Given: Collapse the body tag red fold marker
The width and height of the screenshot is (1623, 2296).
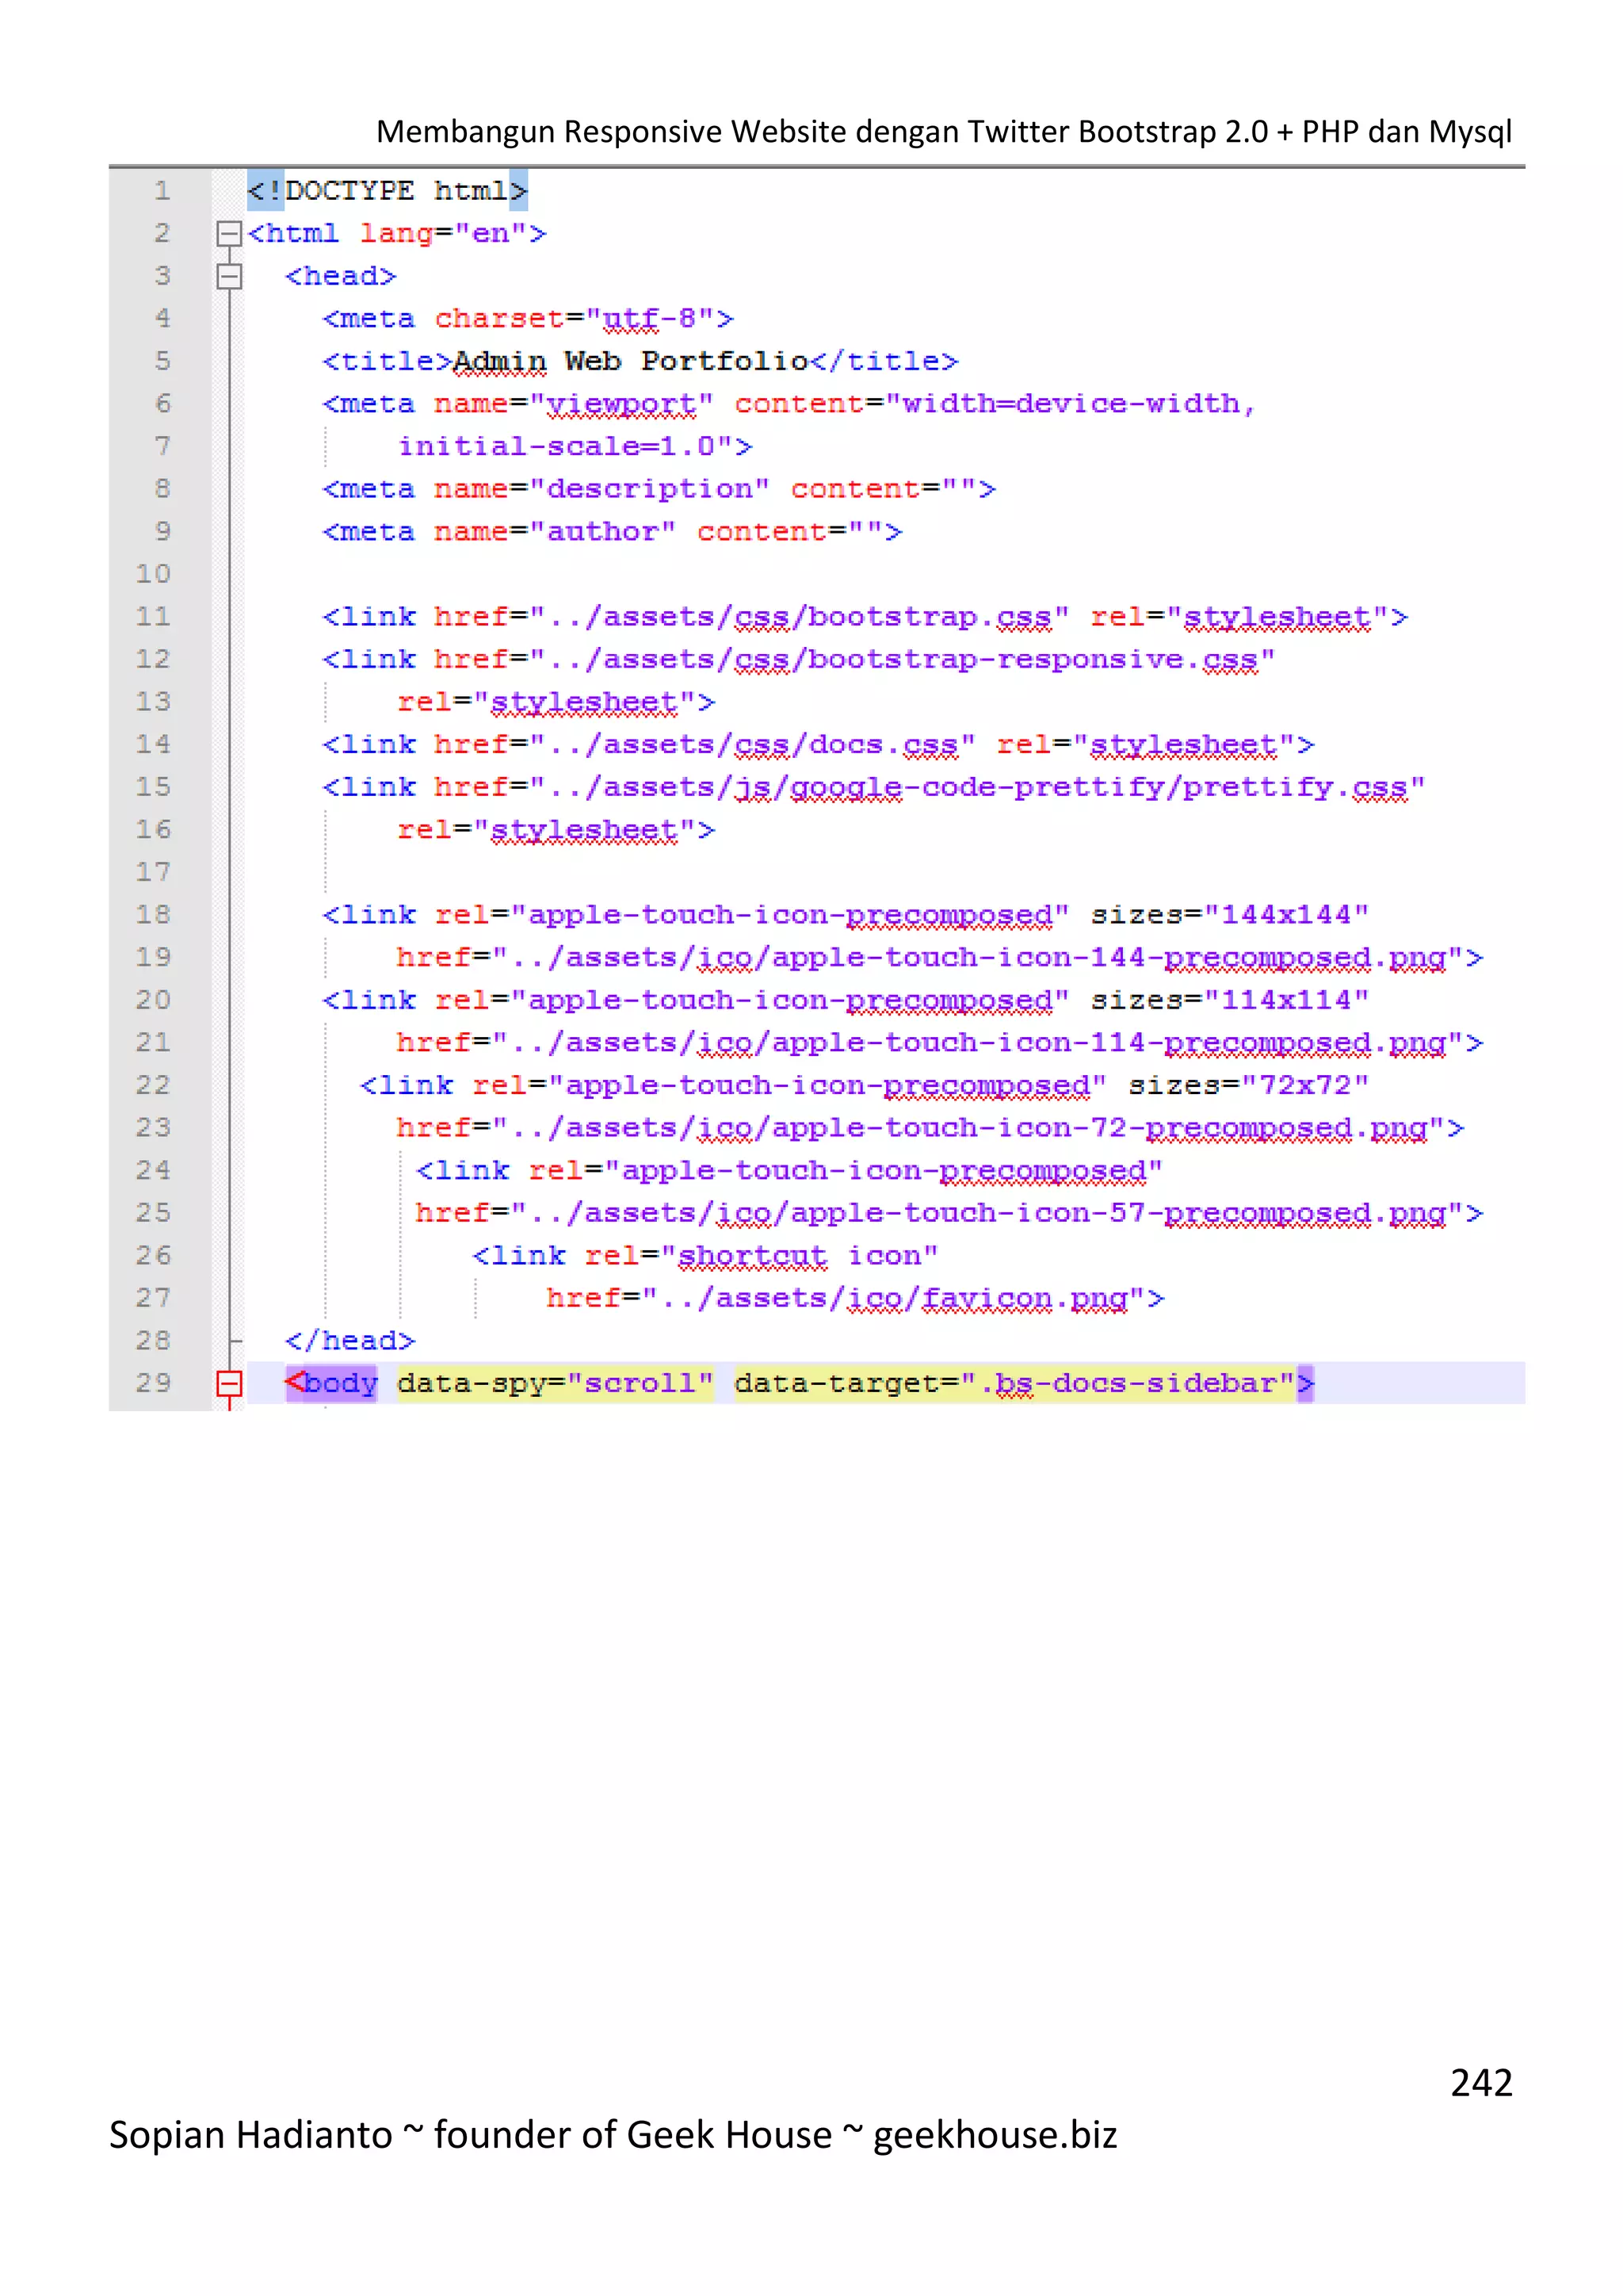Looking at the screenshot, I should pyautogui.click(x=229, y=1383).
